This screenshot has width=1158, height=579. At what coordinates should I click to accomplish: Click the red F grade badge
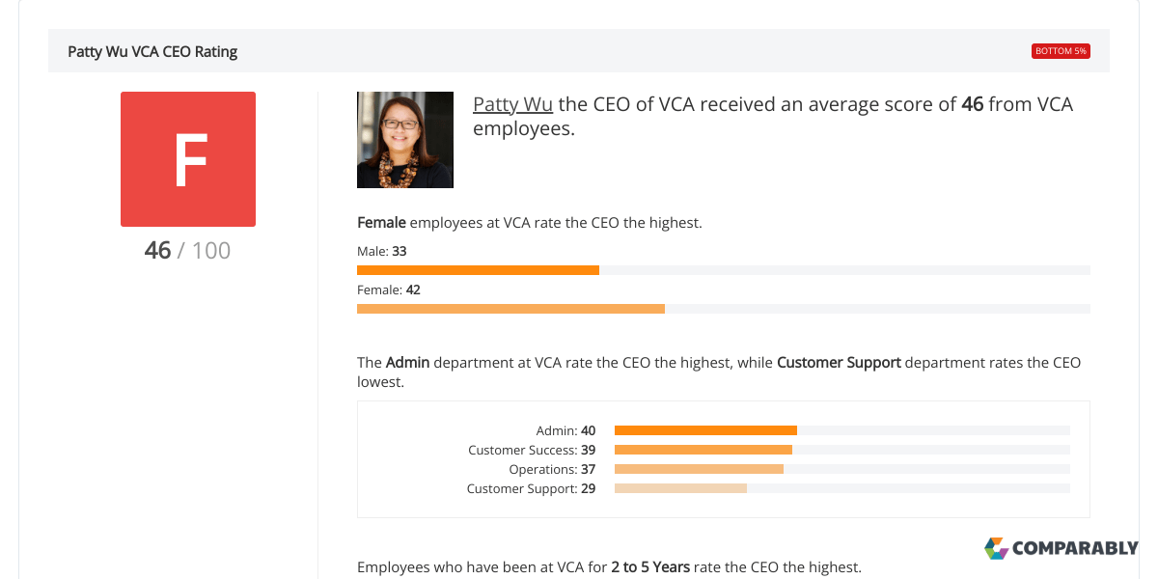pos(188,159)
